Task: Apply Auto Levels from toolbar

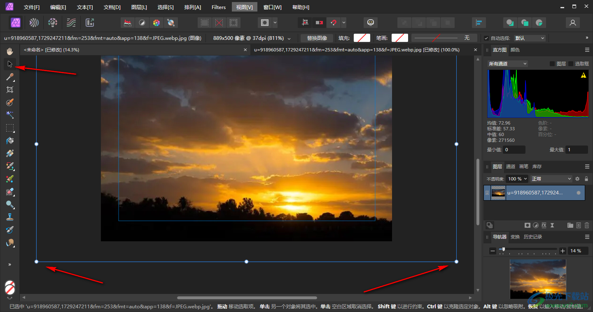Action: click(128, 23)
